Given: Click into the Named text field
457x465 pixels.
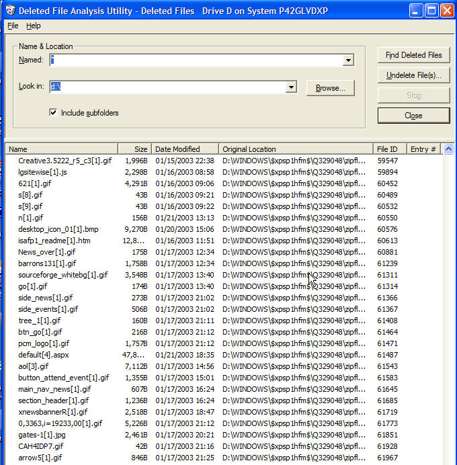Looking at the screenshot, I should [x=196, y=60].
